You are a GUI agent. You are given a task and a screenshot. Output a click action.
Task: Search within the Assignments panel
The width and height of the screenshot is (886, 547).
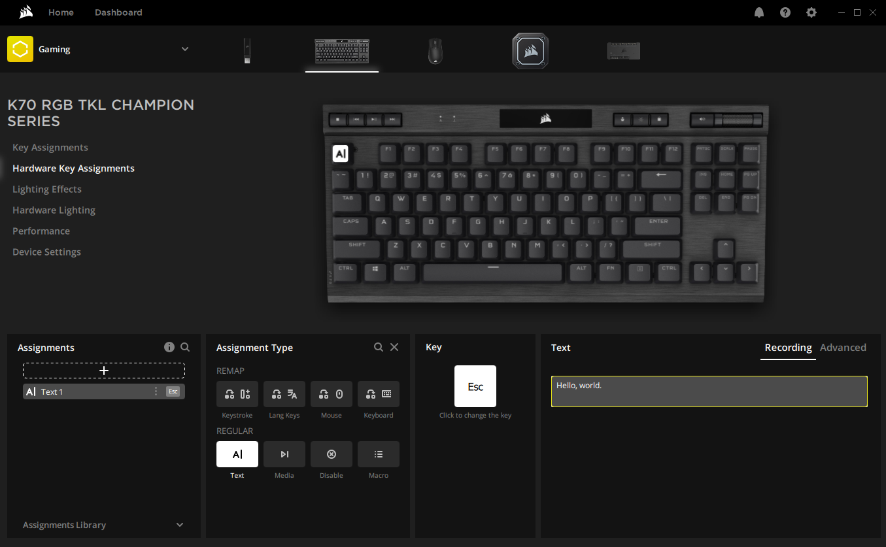(185, 347)
